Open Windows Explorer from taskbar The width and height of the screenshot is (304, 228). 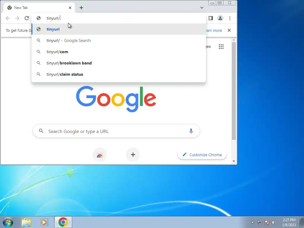(x=26, y=222)
